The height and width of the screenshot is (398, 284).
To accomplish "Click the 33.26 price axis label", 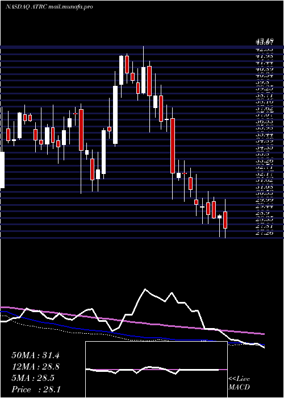I will click(264, 161).
